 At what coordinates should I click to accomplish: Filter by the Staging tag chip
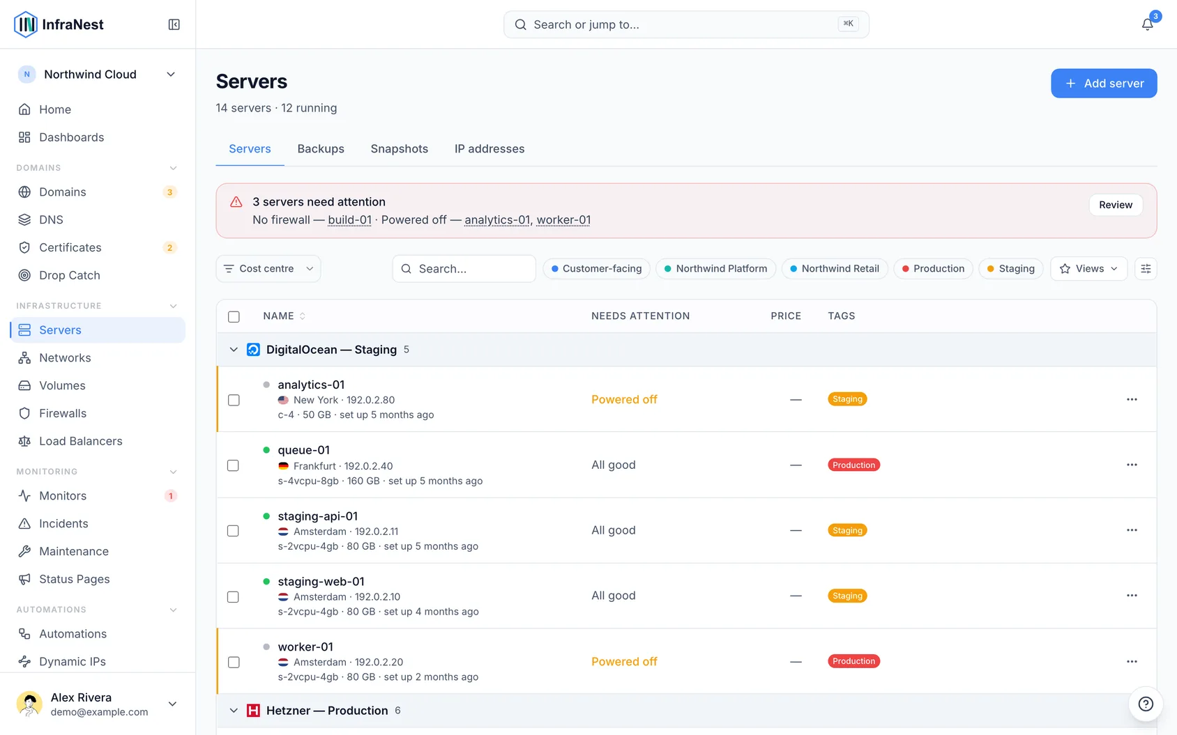pos(1011,268)
